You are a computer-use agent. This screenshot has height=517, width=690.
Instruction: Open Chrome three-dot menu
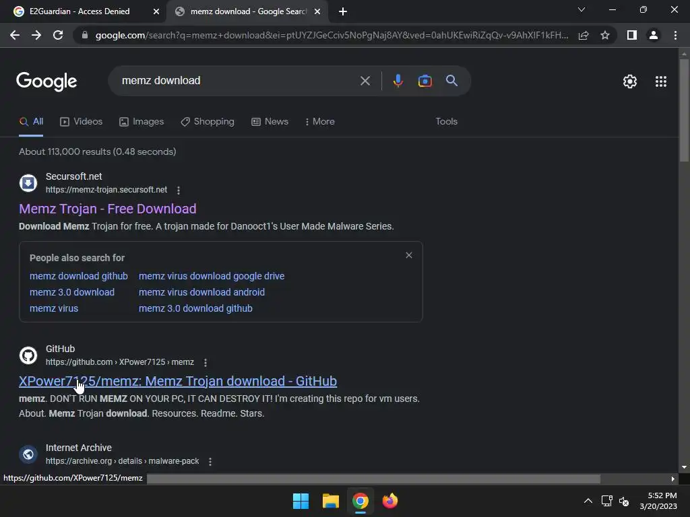[x=675, y=35]
